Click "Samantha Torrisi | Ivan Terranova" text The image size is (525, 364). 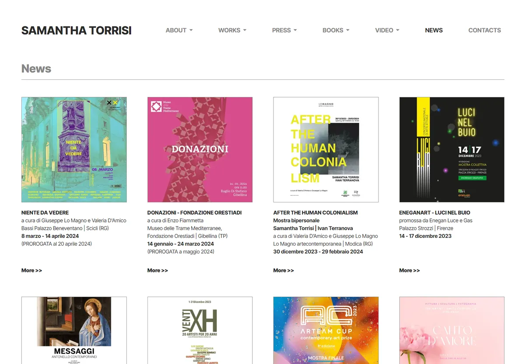pyautogui.click(x=313, y=228)
